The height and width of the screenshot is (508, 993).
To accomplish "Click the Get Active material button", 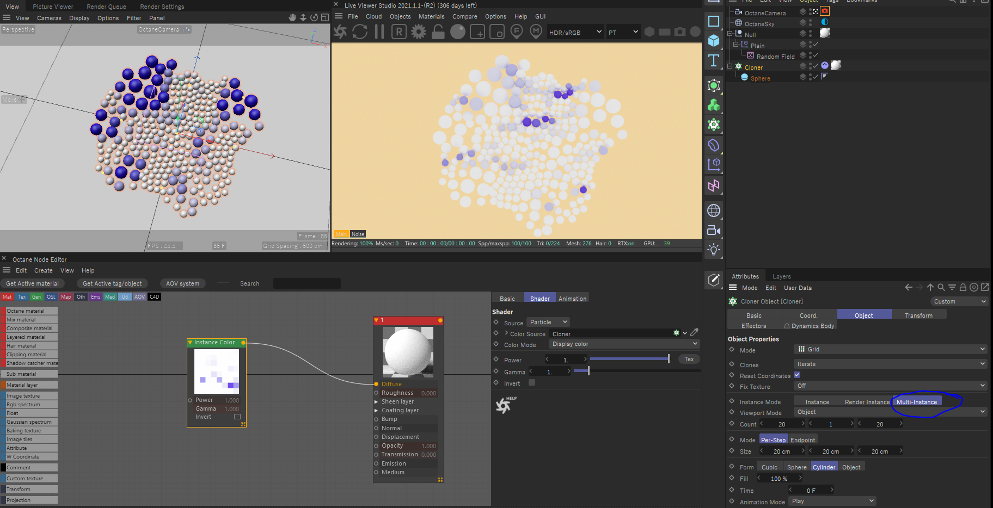I will (x=32, y=283).
